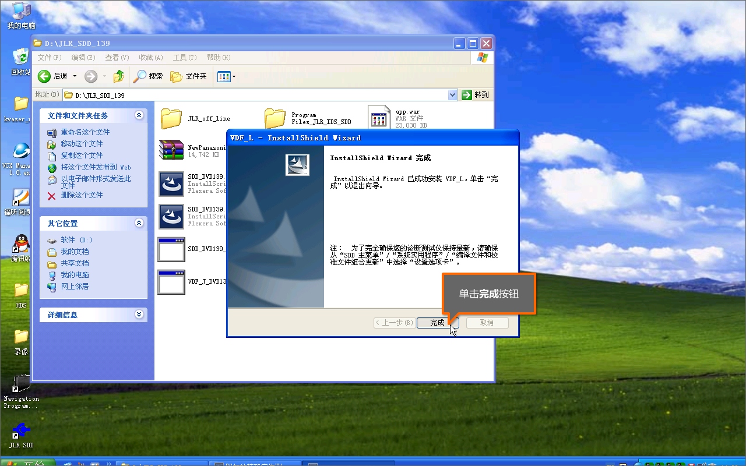The height and width of the screenshot is (466, 746).
Task: Select the HDS folder on desktop
Action: (21, 295)
